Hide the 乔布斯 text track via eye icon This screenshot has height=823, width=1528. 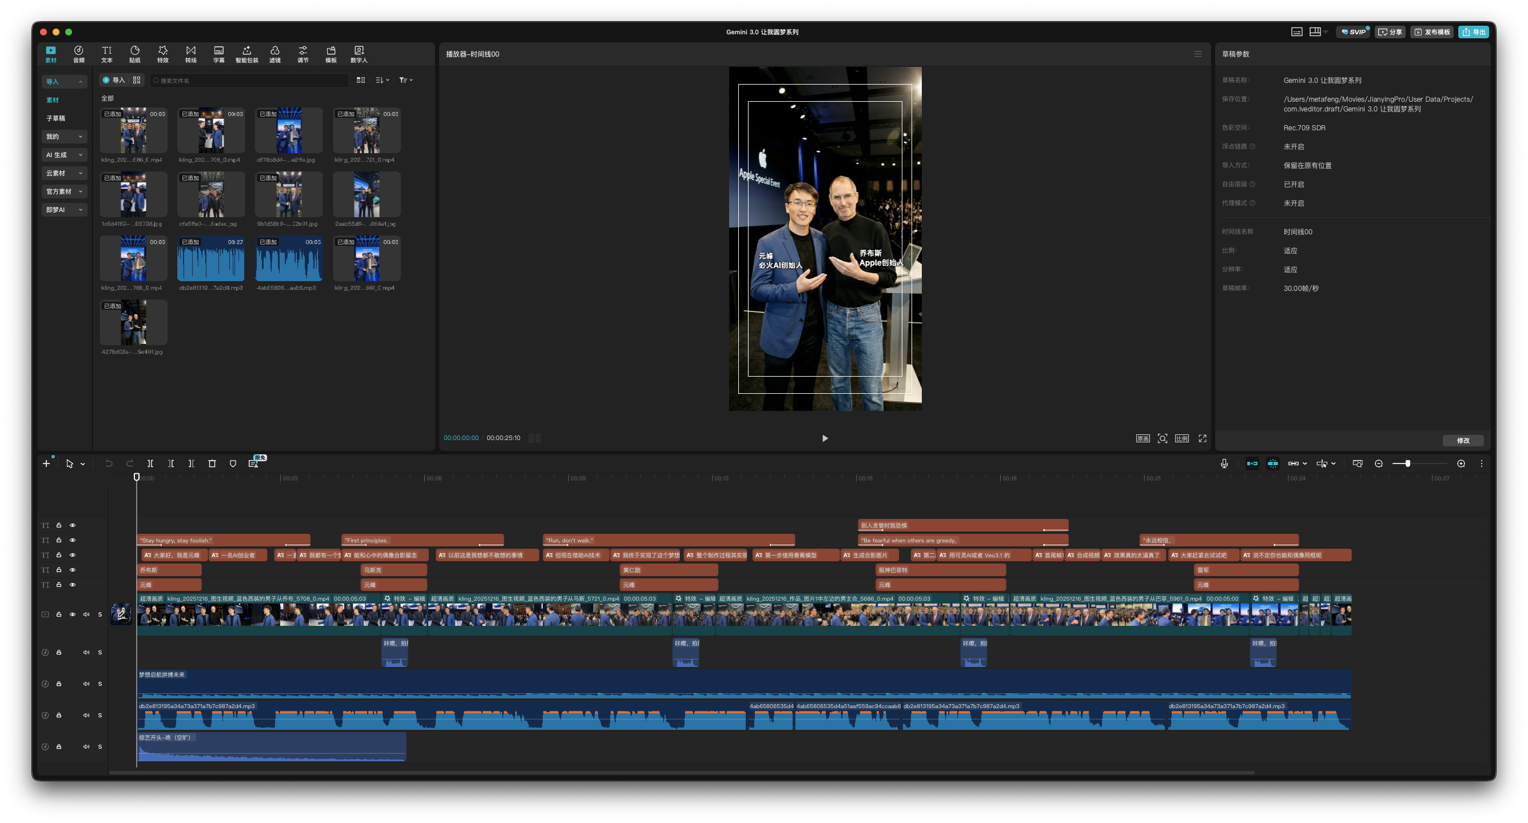(x=73, y=570)
